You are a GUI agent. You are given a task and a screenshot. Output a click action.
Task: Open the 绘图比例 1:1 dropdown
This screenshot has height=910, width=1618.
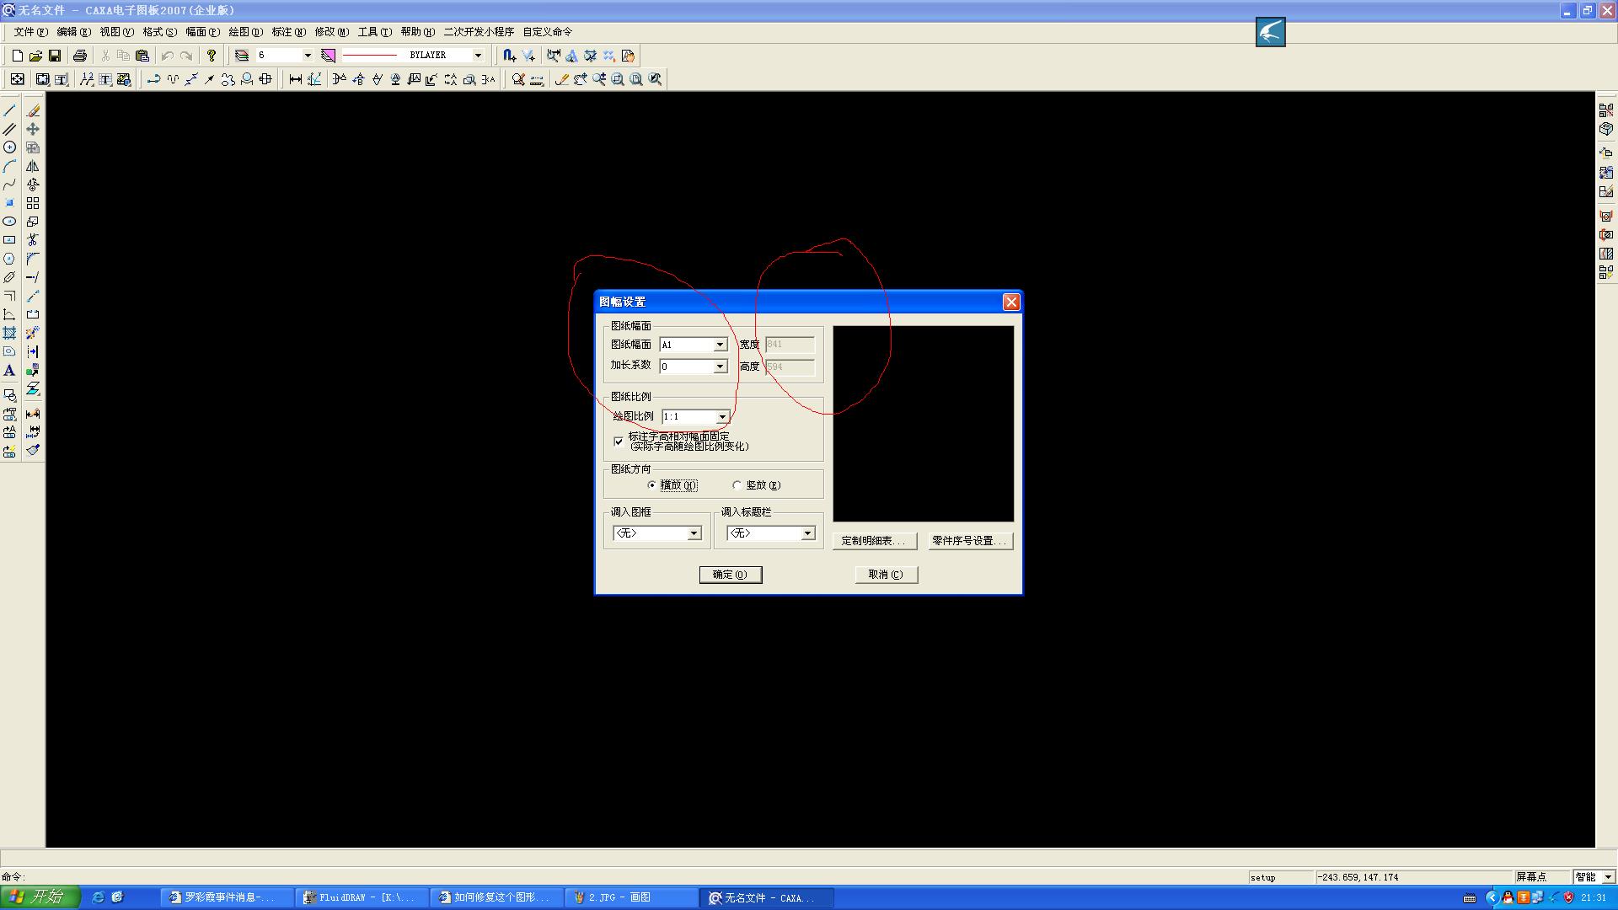(x=721, y=417)
